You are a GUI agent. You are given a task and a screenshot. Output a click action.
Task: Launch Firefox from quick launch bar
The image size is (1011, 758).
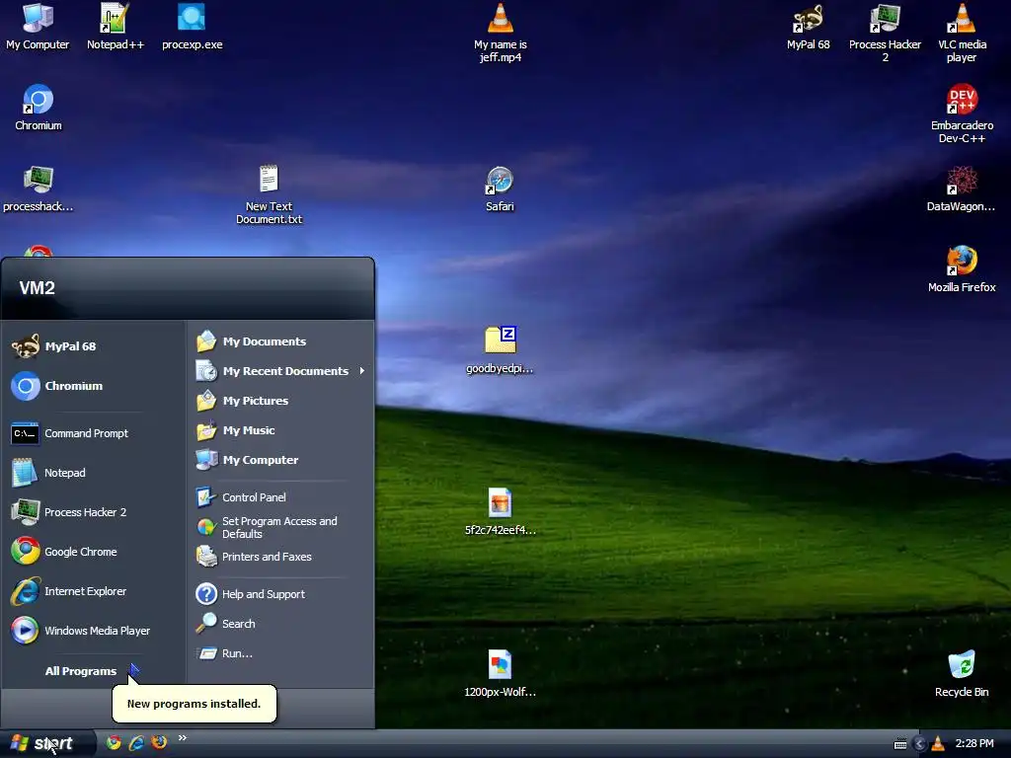point(159,742)
